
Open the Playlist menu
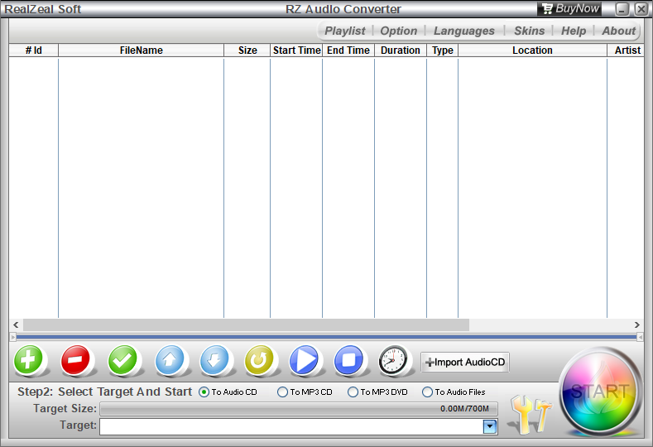[x=344, y=31]
